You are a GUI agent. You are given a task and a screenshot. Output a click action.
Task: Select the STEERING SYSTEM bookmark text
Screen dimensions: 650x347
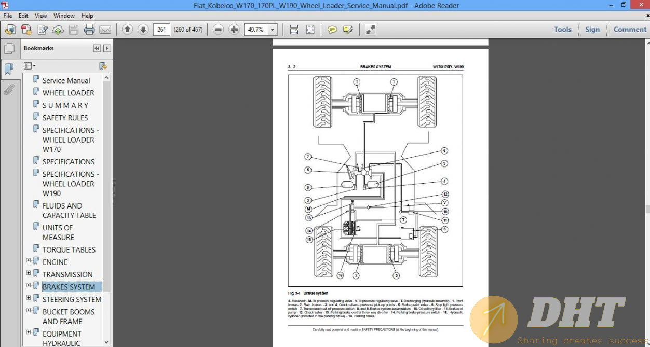pos(72,299)
